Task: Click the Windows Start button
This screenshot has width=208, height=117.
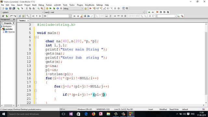Action: tap(4, 114)
